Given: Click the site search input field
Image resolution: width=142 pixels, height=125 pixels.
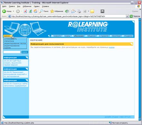Looking at the screenshot, I should click(x=12, y=52).
